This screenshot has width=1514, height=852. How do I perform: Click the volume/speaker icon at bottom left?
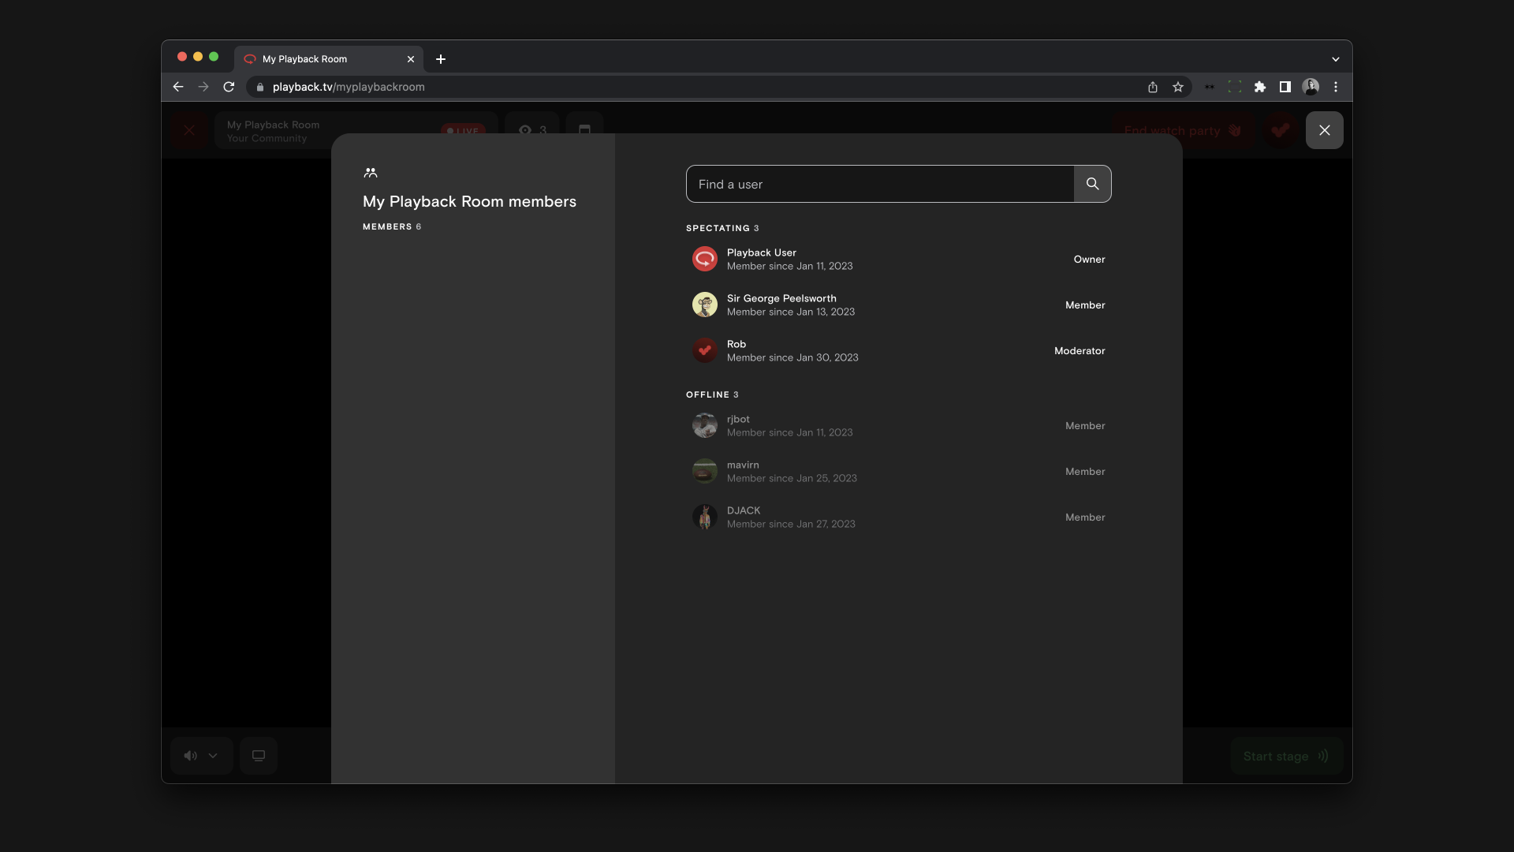click(x=190, y=753)
